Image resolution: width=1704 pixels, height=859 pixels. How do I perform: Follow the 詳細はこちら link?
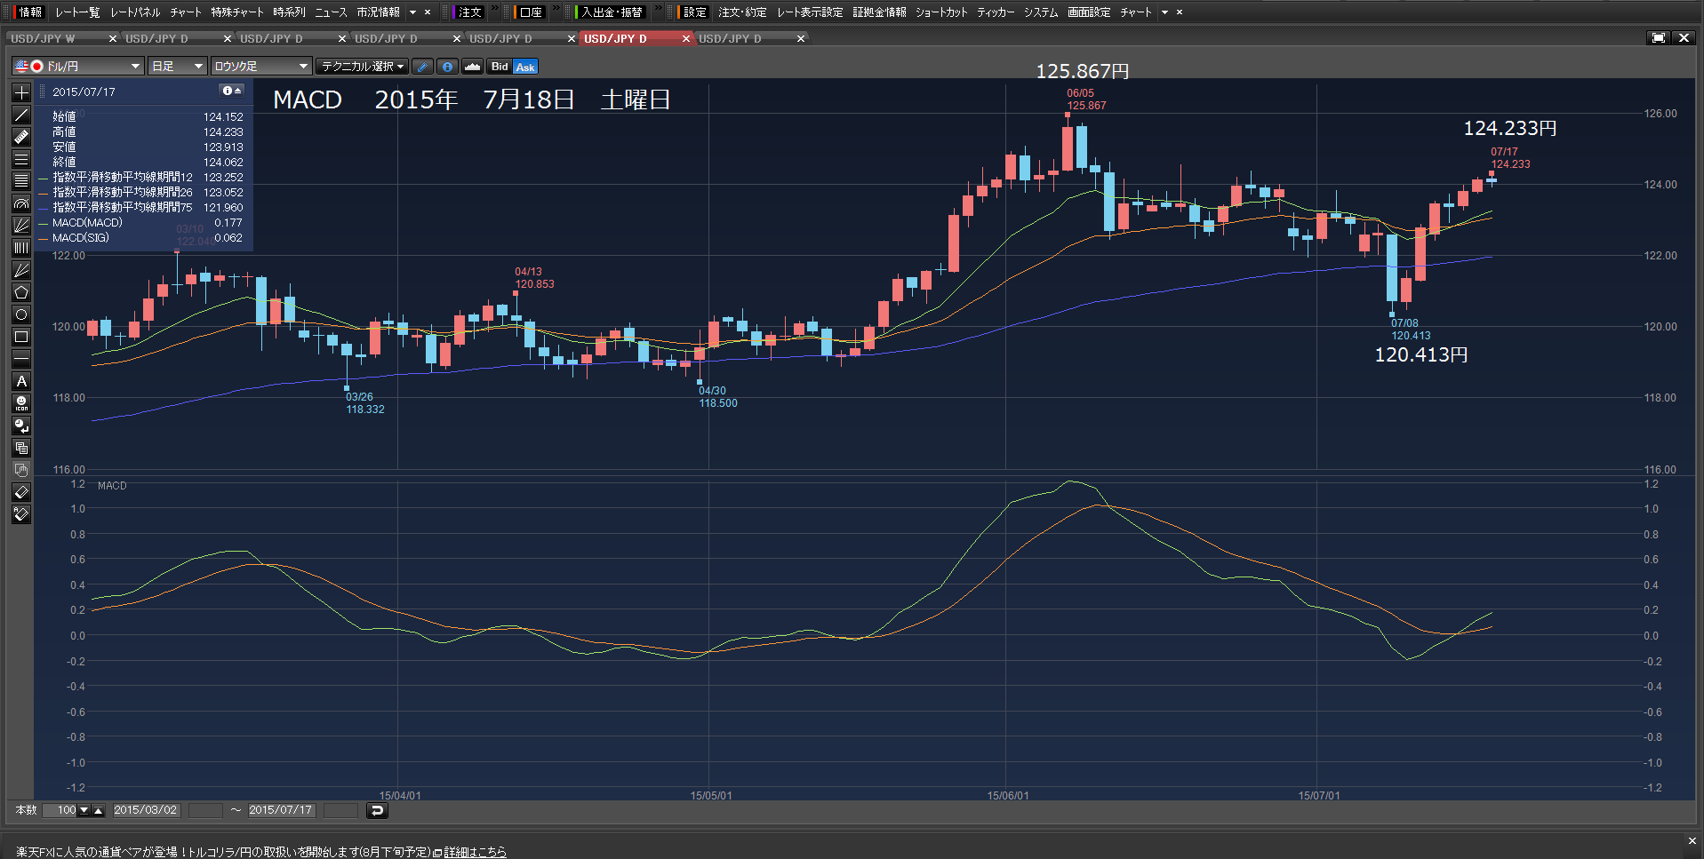476,852
